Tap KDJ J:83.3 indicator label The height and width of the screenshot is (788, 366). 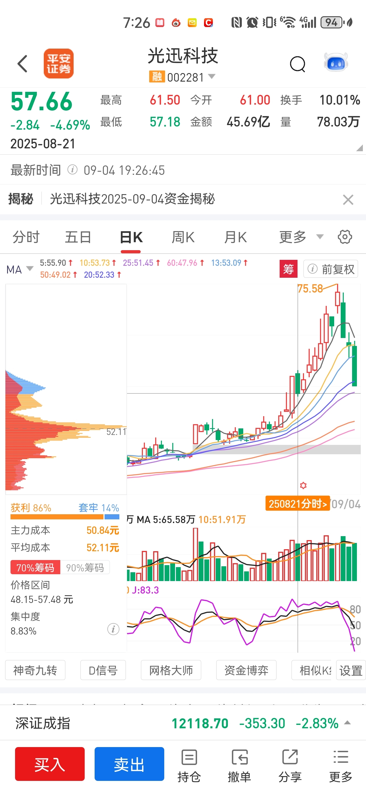145,590
